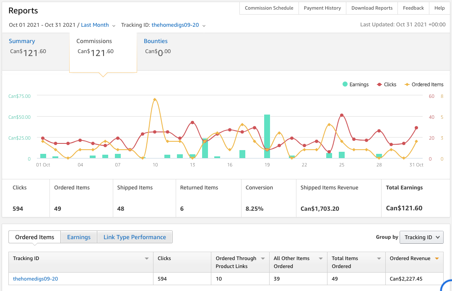Open the thehomedigs09-20 tracking ID selector

175,25
